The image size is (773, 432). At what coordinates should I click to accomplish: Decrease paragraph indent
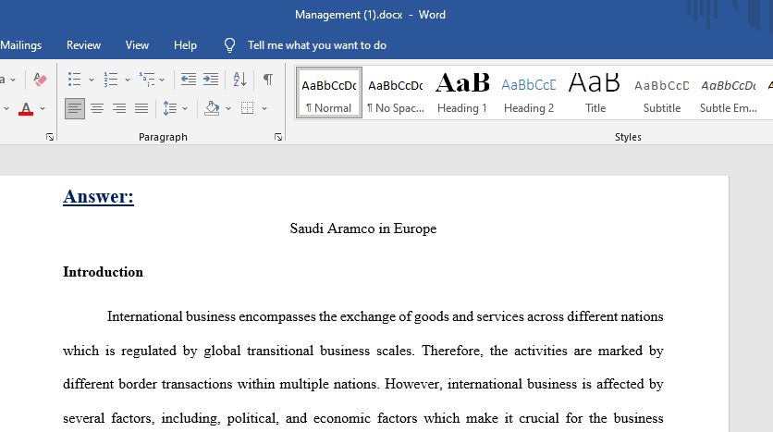tap(189, 79)
